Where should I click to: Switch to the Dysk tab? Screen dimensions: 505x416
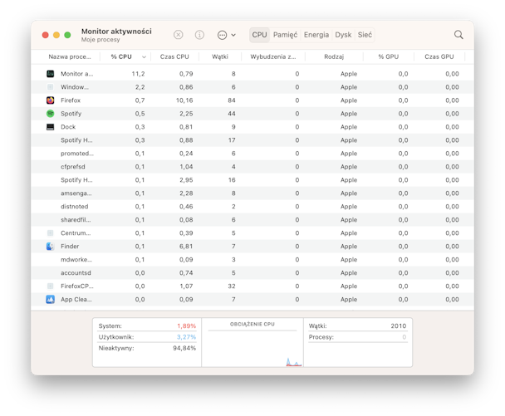point(343,35)
